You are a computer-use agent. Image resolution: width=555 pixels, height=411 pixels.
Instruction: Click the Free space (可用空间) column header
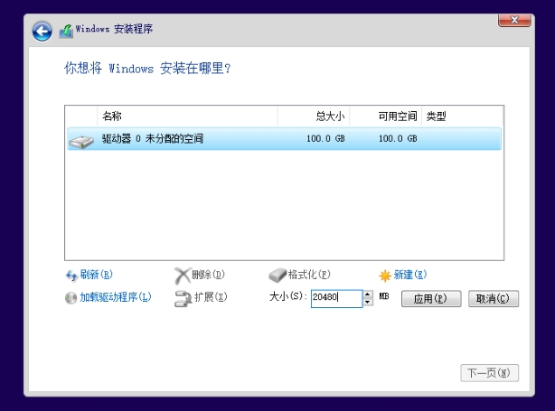(385, 117)
